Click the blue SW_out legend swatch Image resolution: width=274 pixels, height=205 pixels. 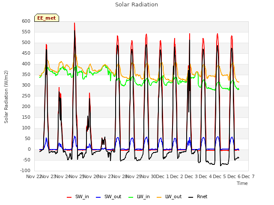coord(98,197)
